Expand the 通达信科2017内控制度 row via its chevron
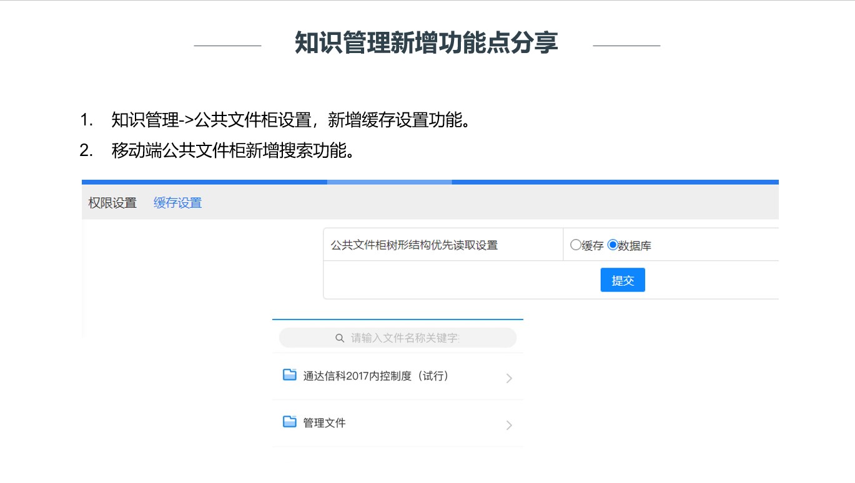Image resolution: width=855 pixels, height=483 pixels. pyautogui.click(x=509, y=378)
